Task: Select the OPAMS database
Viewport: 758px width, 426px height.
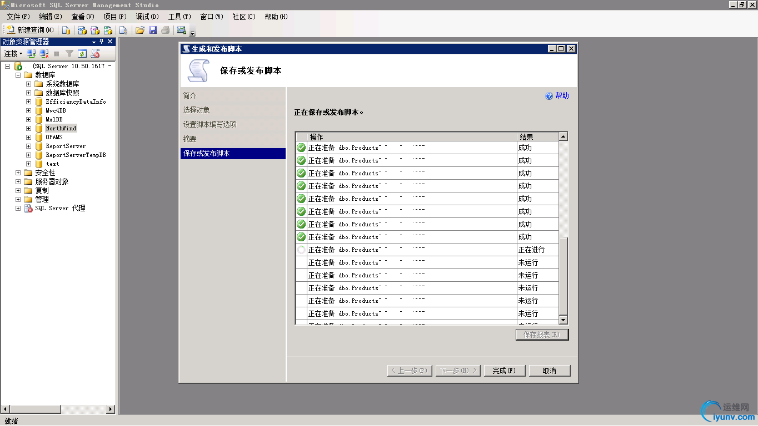Action: (54, 137)
